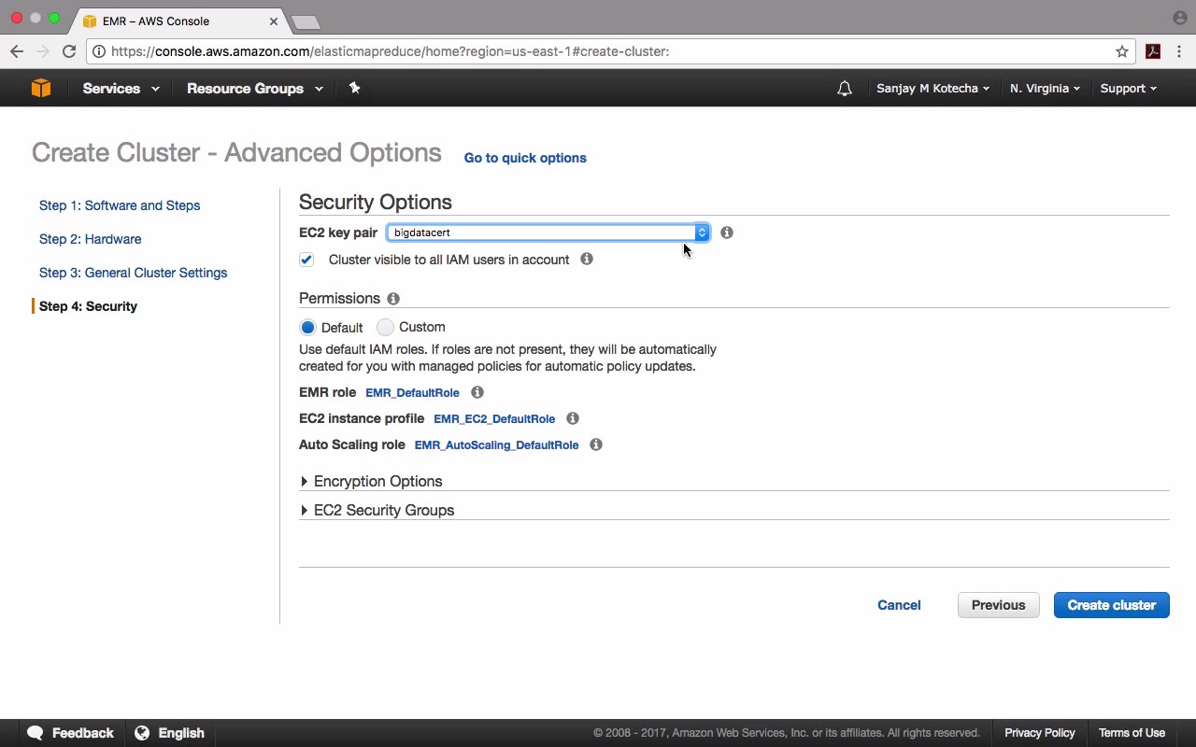
Task: Open the notifications bell icon
Action: (845, 89)
